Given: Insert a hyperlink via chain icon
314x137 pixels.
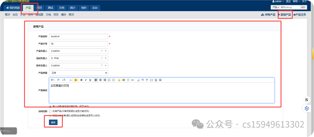Looking at the screenshot, I should pos(132,80).
